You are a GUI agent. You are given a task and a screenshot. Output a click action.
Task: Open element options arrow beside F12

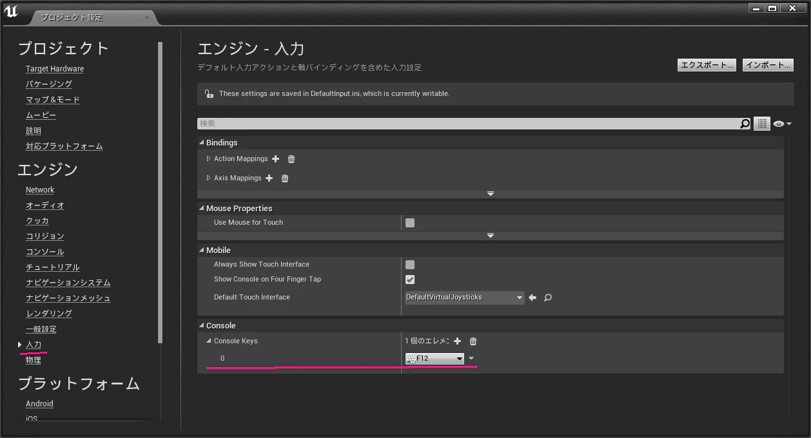pyautogui.click(x=471, y=359)
